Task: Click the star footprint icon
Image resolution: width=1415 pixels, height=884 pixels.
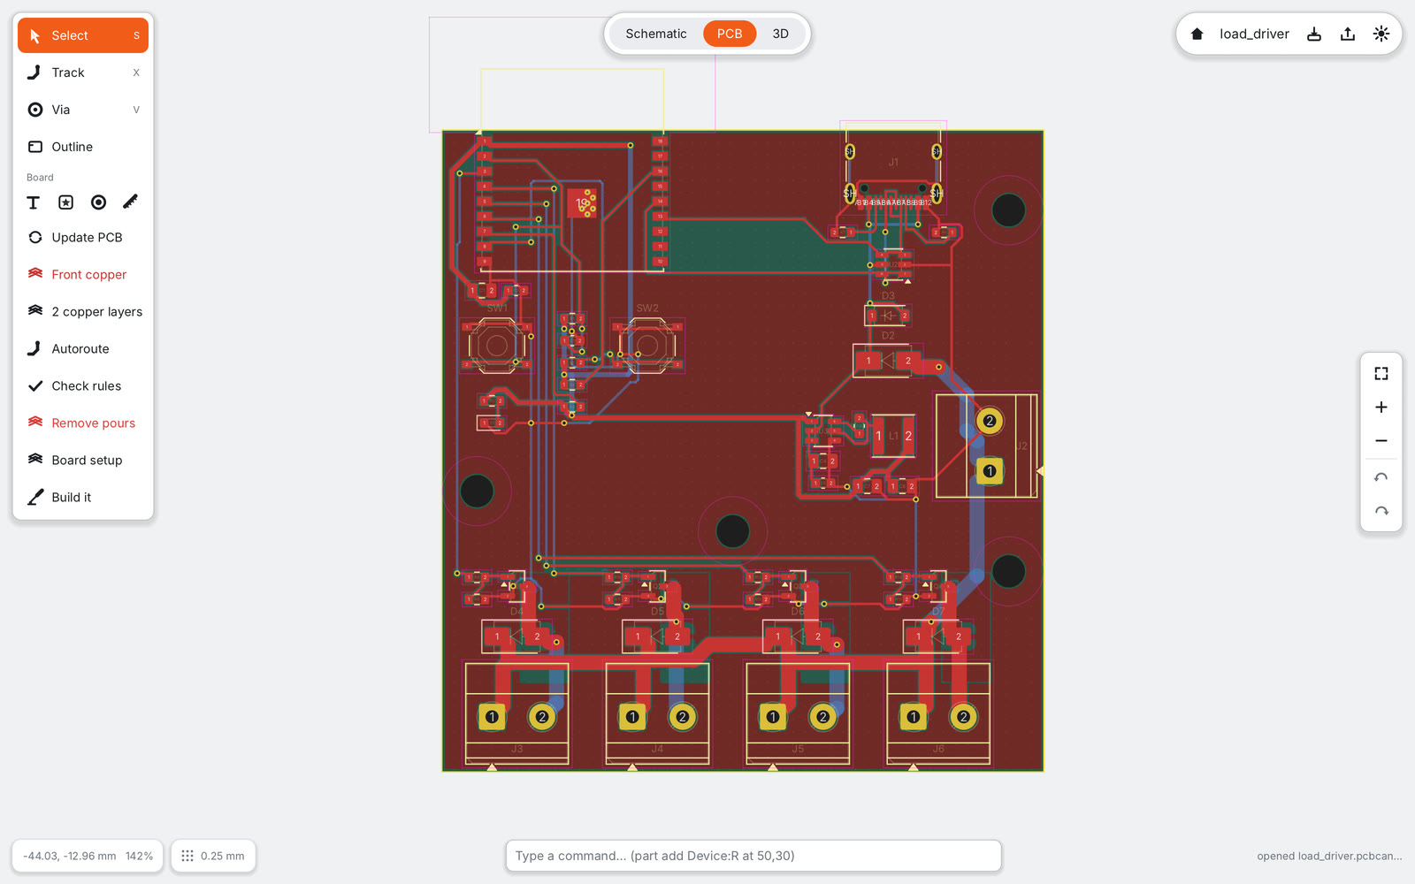Action: click(66, 202)
